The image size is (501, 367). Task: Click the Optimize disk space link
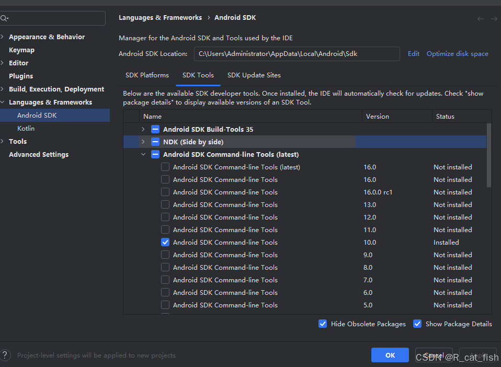(x=457, y=54)
